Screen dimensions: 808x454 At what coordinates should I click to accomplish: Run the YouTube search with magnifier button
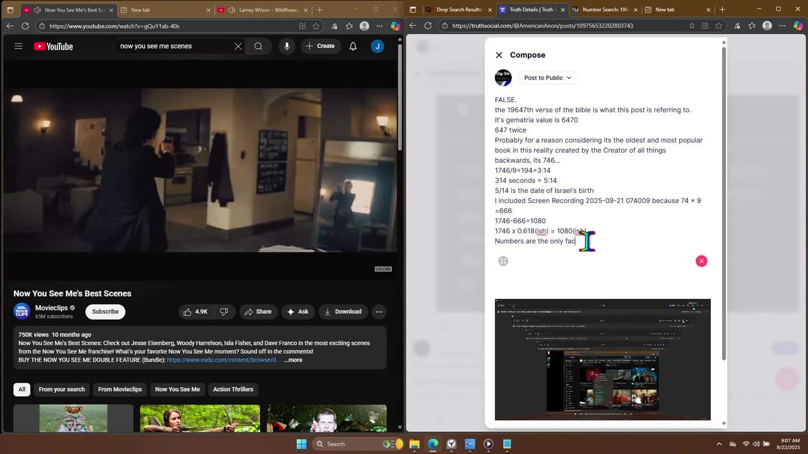(258, 46)
